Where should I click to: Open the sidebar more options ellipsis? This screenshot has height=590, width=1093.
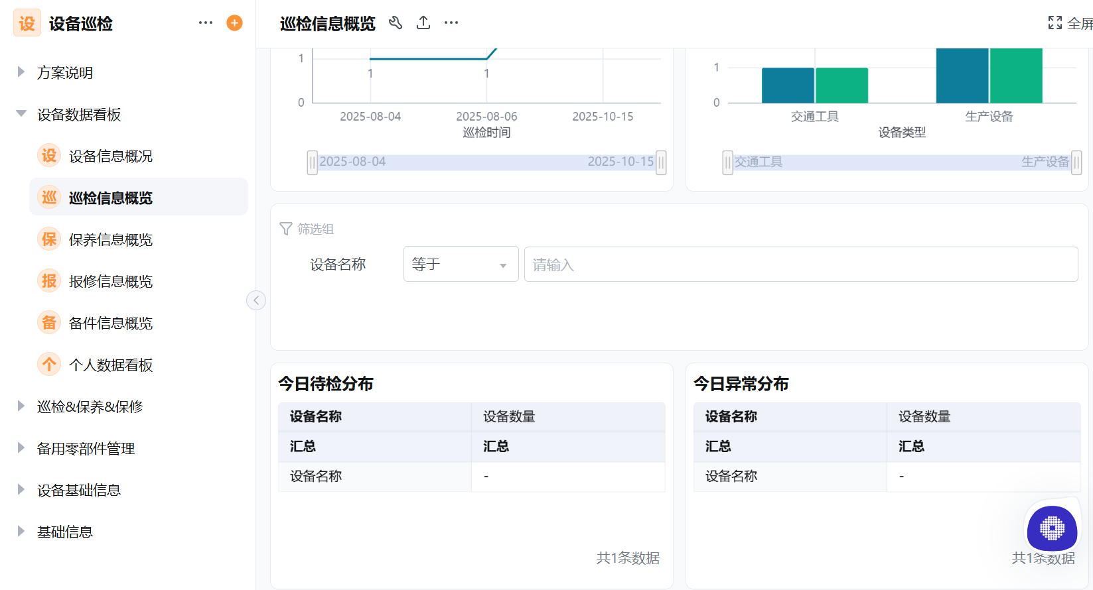pos(206,23)
